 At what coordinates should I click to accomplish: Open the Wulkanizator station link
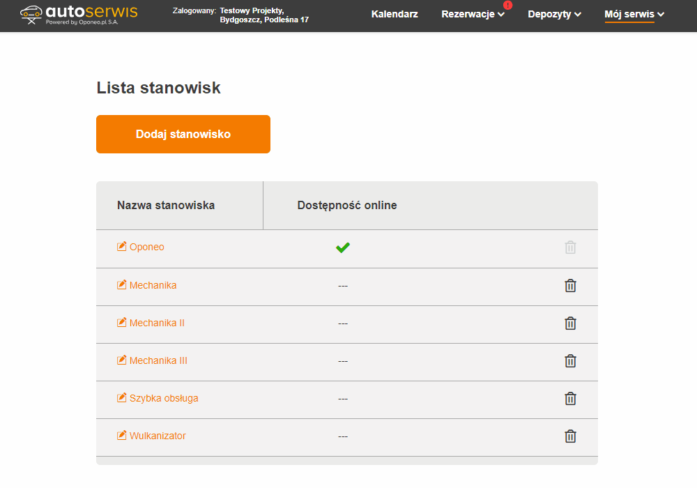coord(158,436)
